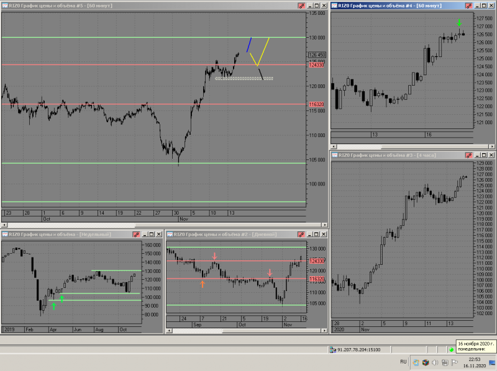The height and width of the screenshot is (371, 497).
Task: Select the orange up arrow in daily chart #2
Action: click(x=203, y=284)
